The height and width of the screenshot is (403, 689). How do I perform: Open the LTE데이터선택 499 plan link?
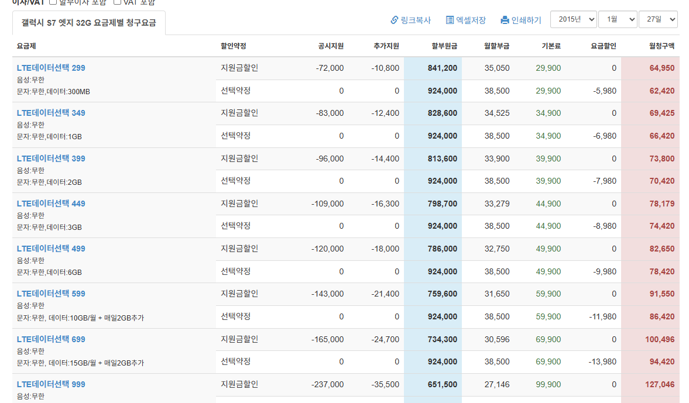51,249
